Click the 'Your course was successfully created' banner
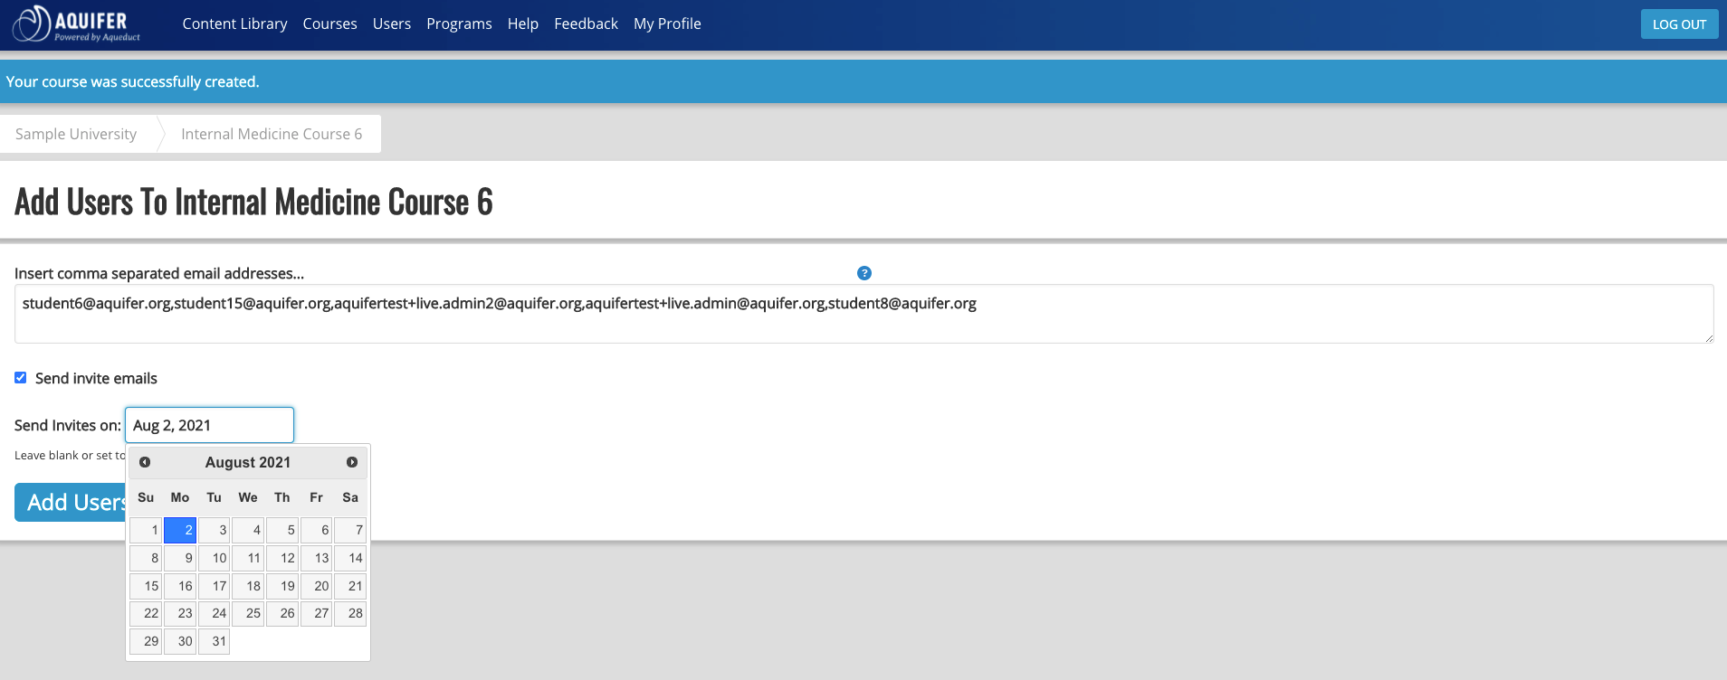The height and width of the screenshot is (680, 1727). [x=863, y=81]
